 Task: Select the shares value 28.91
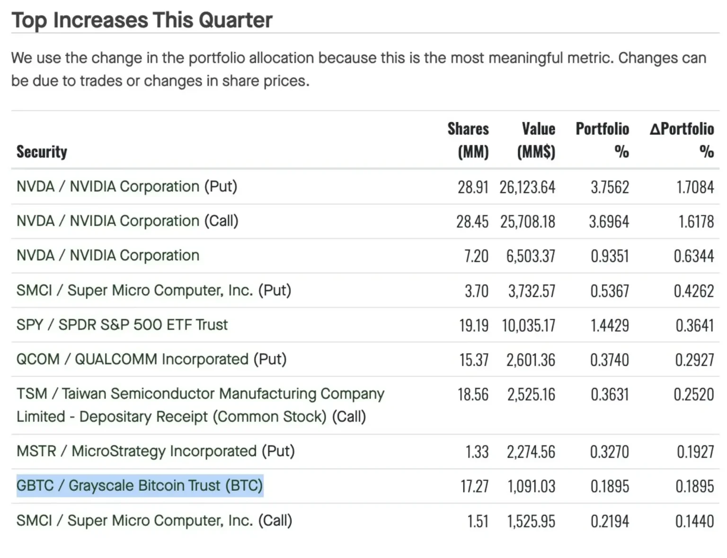click(x=473, y=187)
